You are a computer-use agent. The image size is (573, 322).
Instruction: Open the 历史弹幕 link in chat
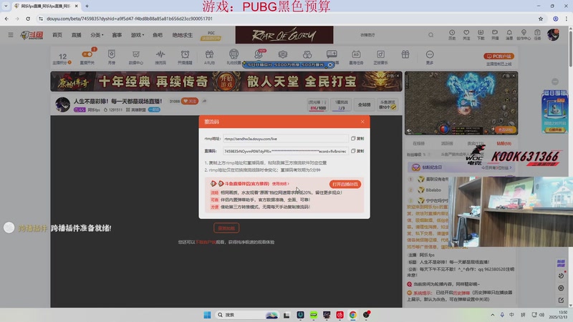(x=461, y=293)
